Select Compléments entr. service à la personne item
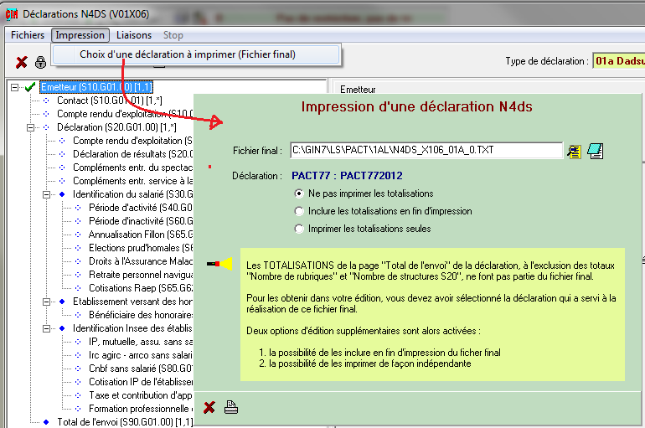 [x=132, y=181]
